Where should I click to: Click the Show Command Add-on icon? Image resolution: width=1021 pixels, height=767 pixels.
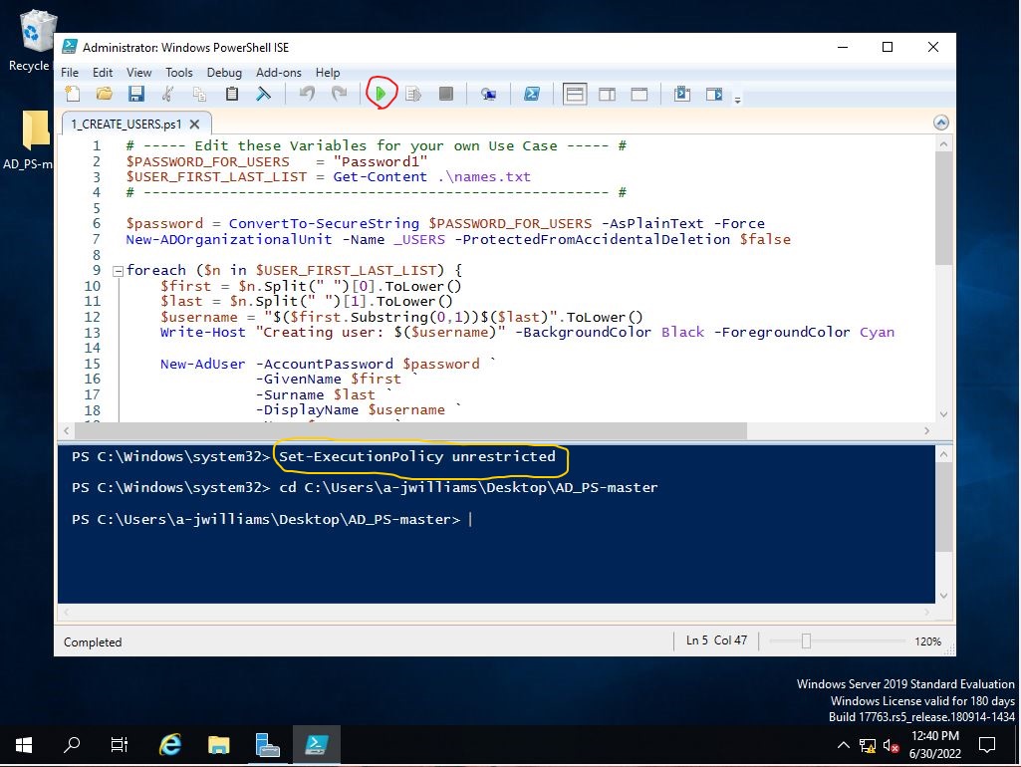point(714,95)
